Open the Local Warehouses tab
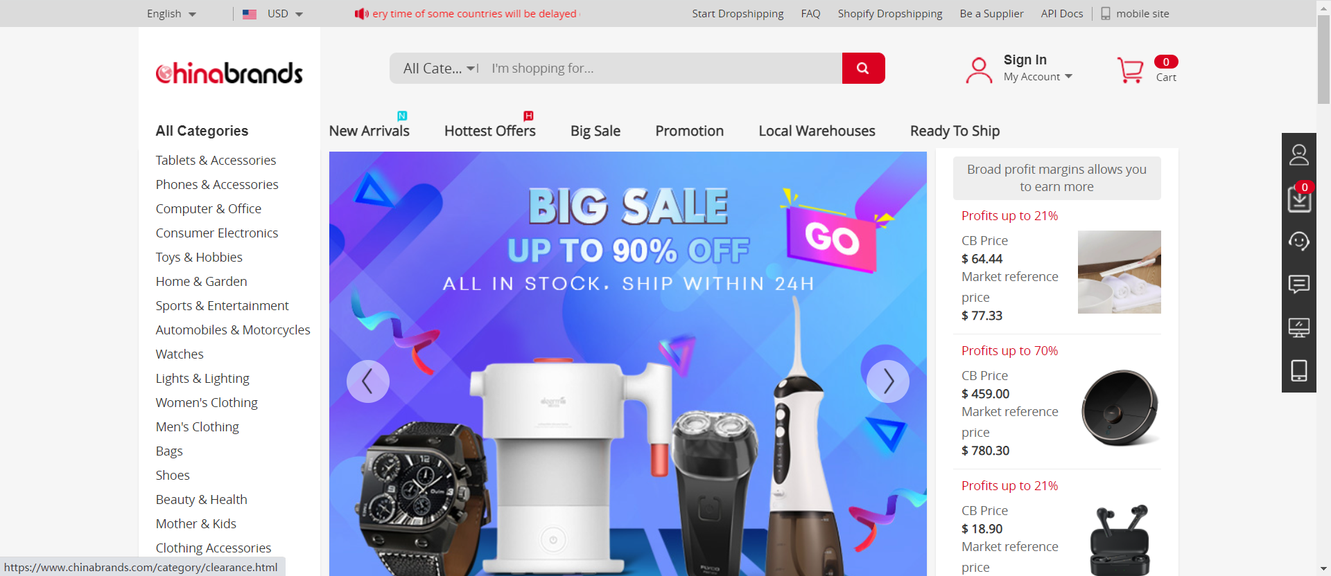Viewport: 1331px width, 576px height. point(817,131)
